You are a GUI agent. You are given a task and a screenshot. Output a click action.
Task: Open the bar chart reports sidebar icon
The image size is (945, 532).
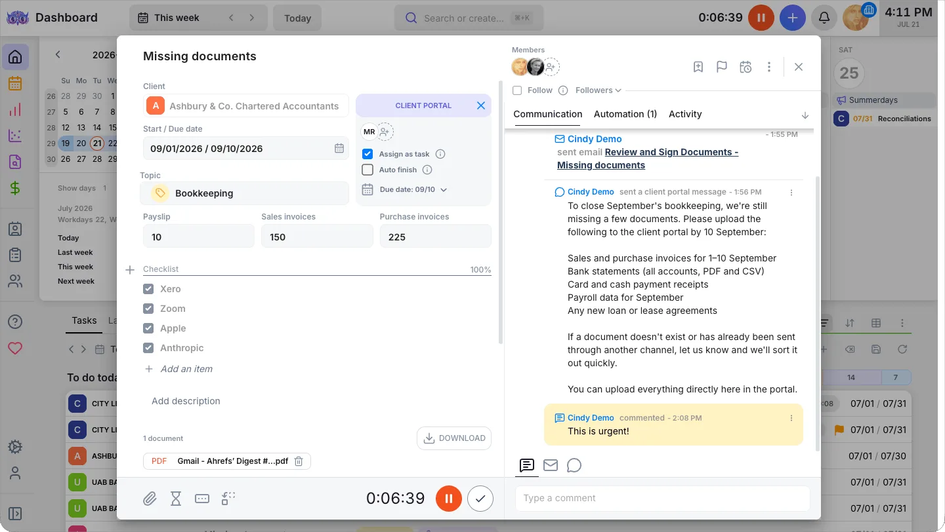tap(15, 109)
